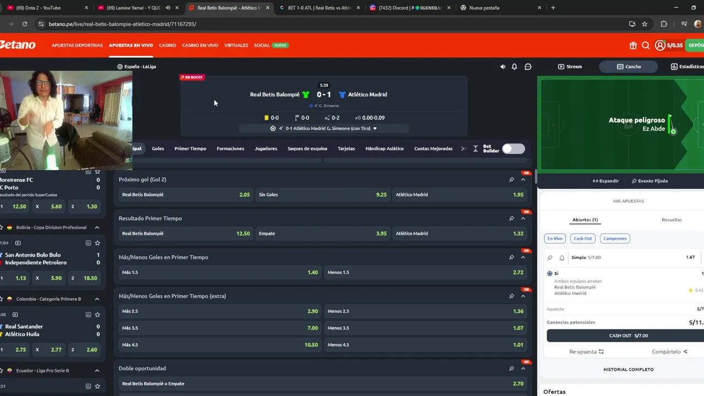Bet Real Betis Balompié next goal 2.05

pos(185,195)
